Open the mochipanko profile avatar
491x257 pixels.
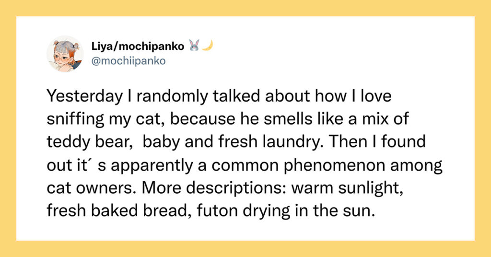65,54
